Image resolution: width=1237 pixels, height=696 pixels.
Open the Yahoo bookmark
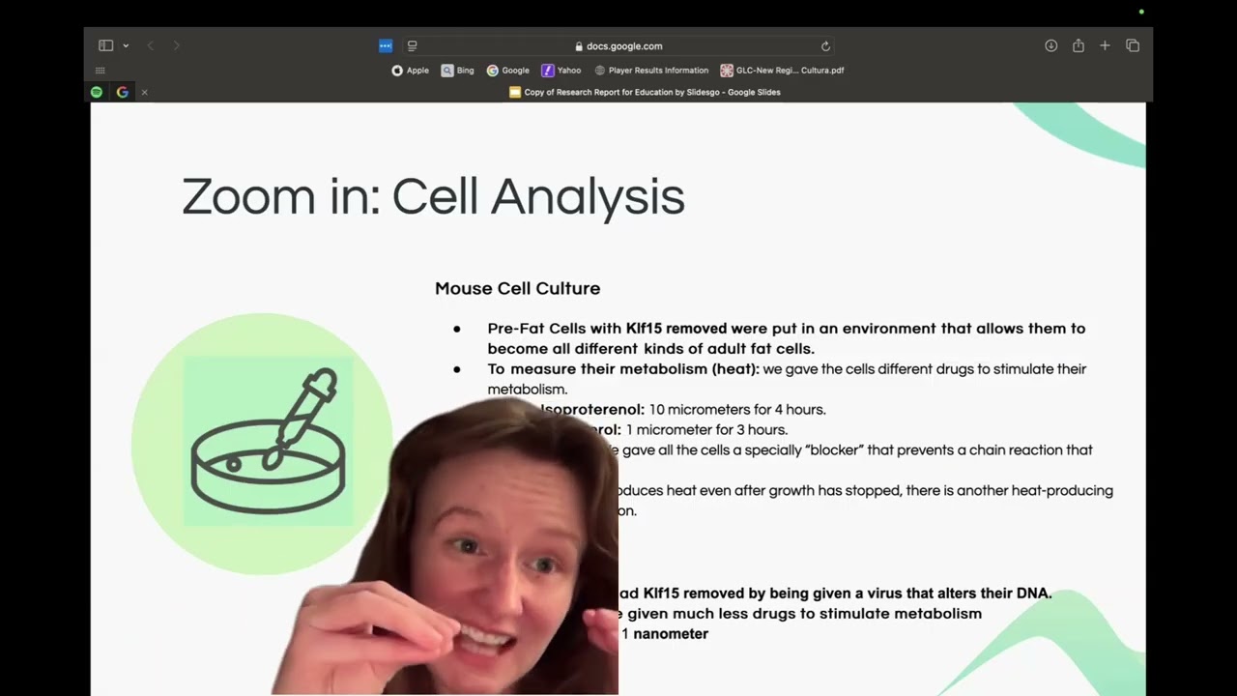pos(561,71)
